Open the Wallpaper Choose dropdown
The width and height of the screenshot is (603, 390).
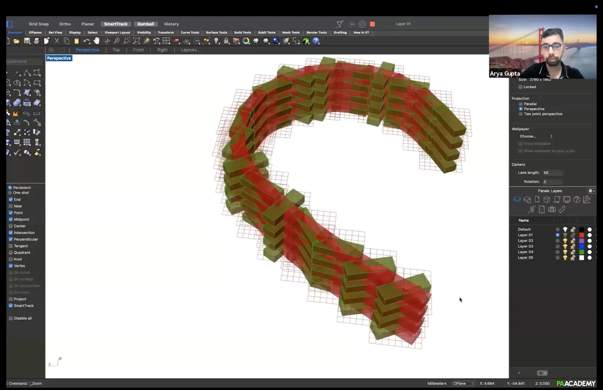coord(536,136)
